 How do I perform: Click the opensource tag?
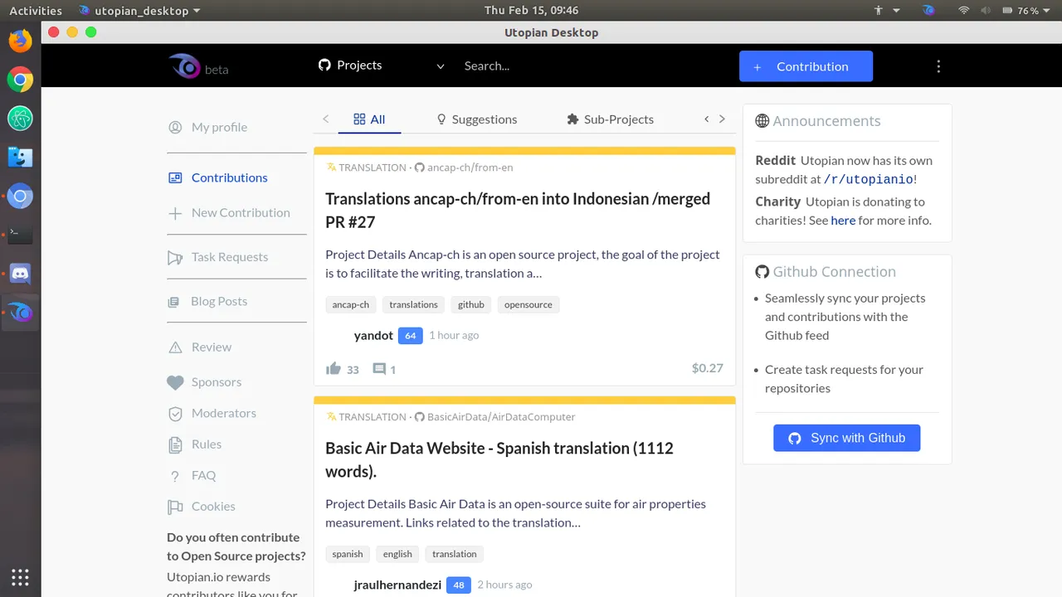point(529,304)
